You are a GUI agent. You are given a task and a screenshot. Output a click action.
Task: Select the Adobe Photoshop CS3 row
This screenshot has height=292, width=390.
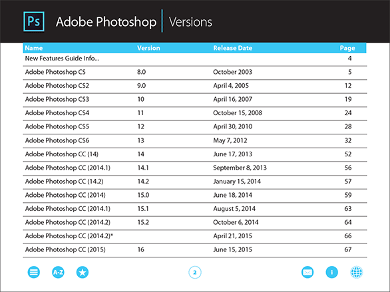tap(195, 100)
